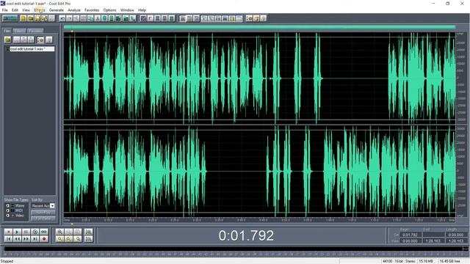Click the timeline ruler below the waveform

259,220
